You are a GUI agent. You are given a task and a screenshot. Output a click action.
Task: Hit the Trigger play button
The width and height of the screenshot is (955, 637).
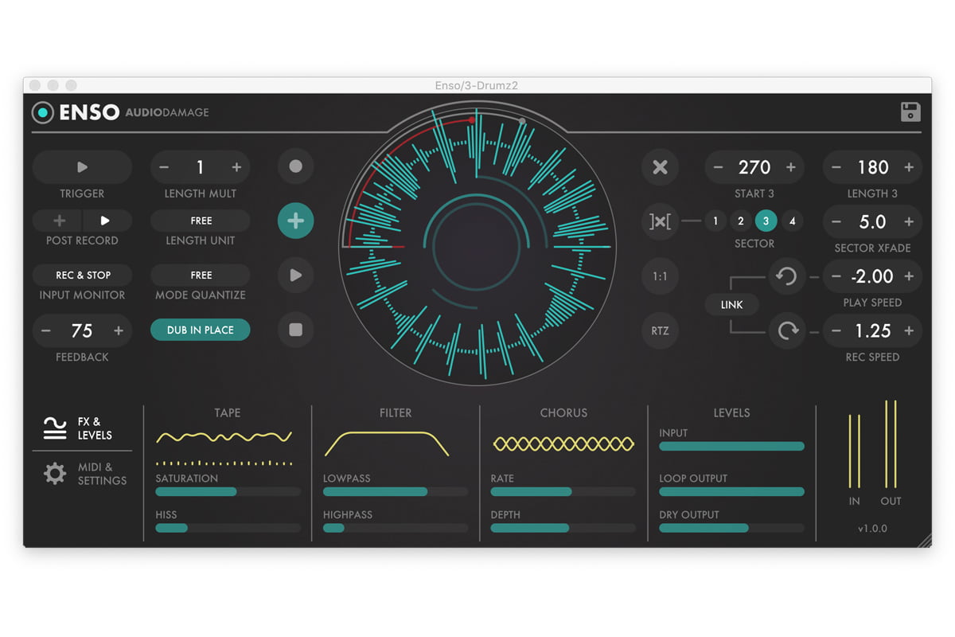click(x=82, y=167)
